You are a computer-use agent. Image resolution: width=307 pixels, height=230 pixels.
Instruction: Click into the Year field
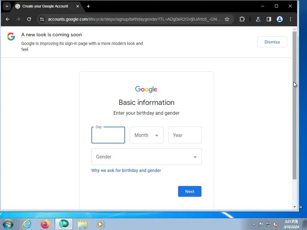click(x=185, y=135)
